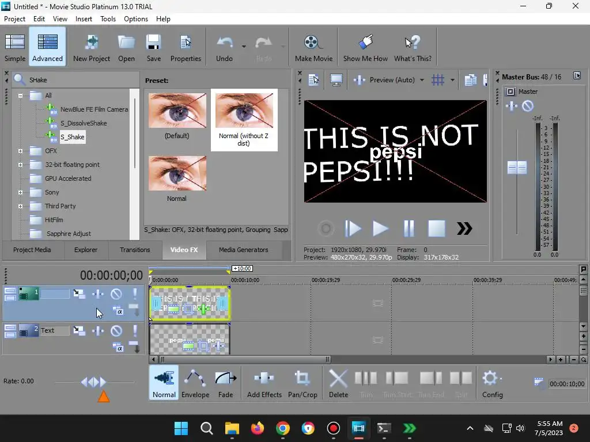Viewport: 590px width, 442px height.
Task: Open the Tools menu
Action: coord(108,19)
